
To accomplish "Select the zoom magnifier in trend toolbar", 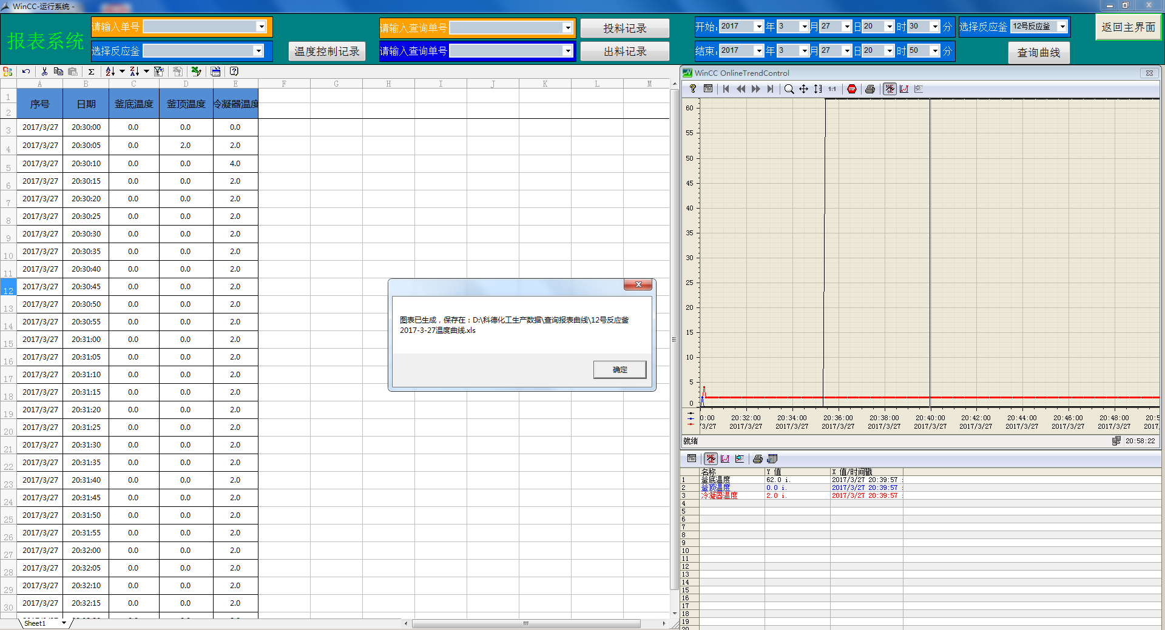I will tap(789, 89).
